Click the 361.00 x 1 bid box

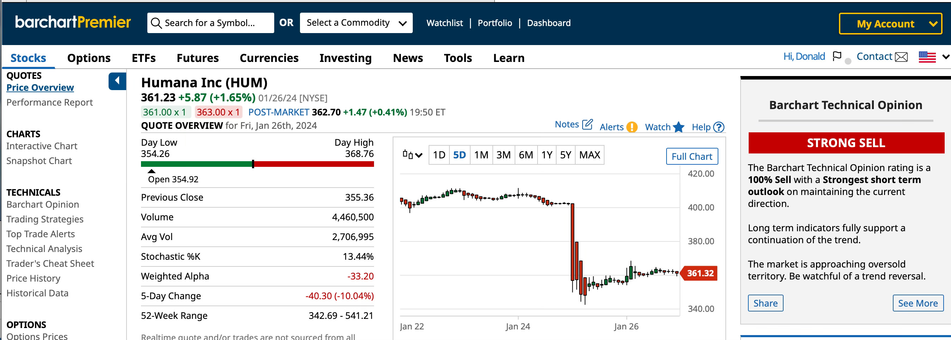pos(166,112)
